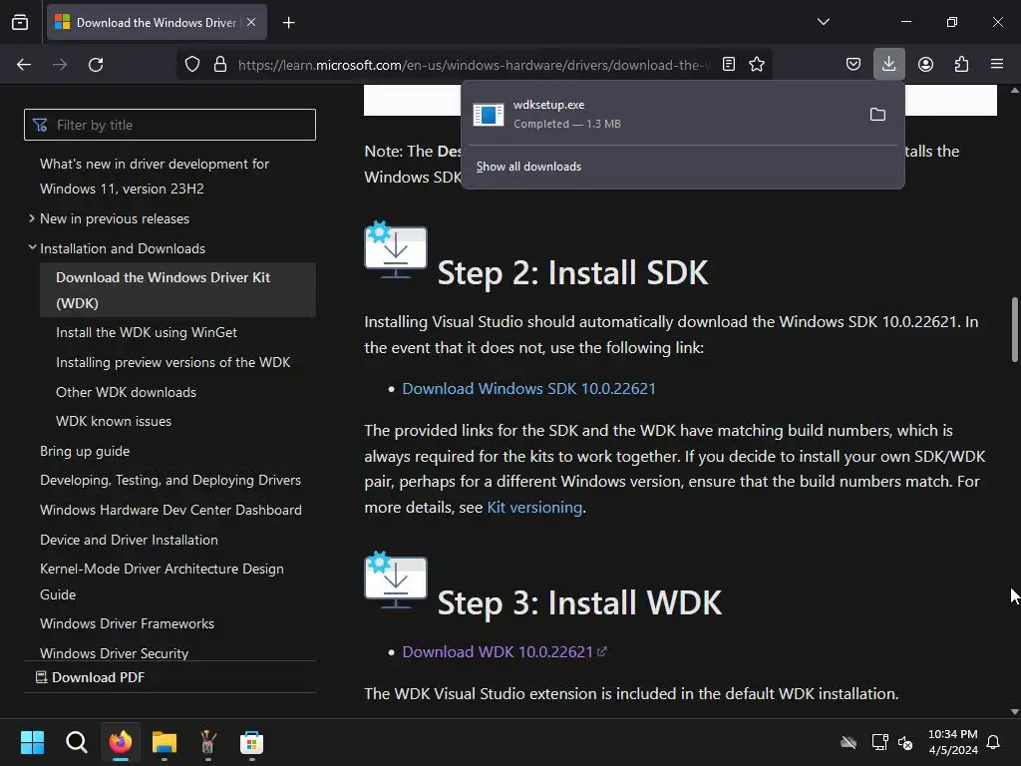Click the muted volume tray icon
The image size is (1021, 766).
coord(905,742)
